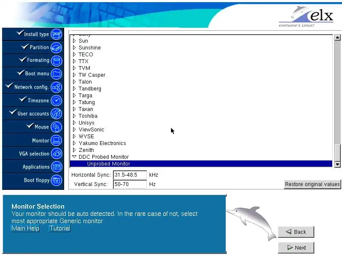Click the Next button
Screen dimensions: 342x256
click(x=296, y=247)
